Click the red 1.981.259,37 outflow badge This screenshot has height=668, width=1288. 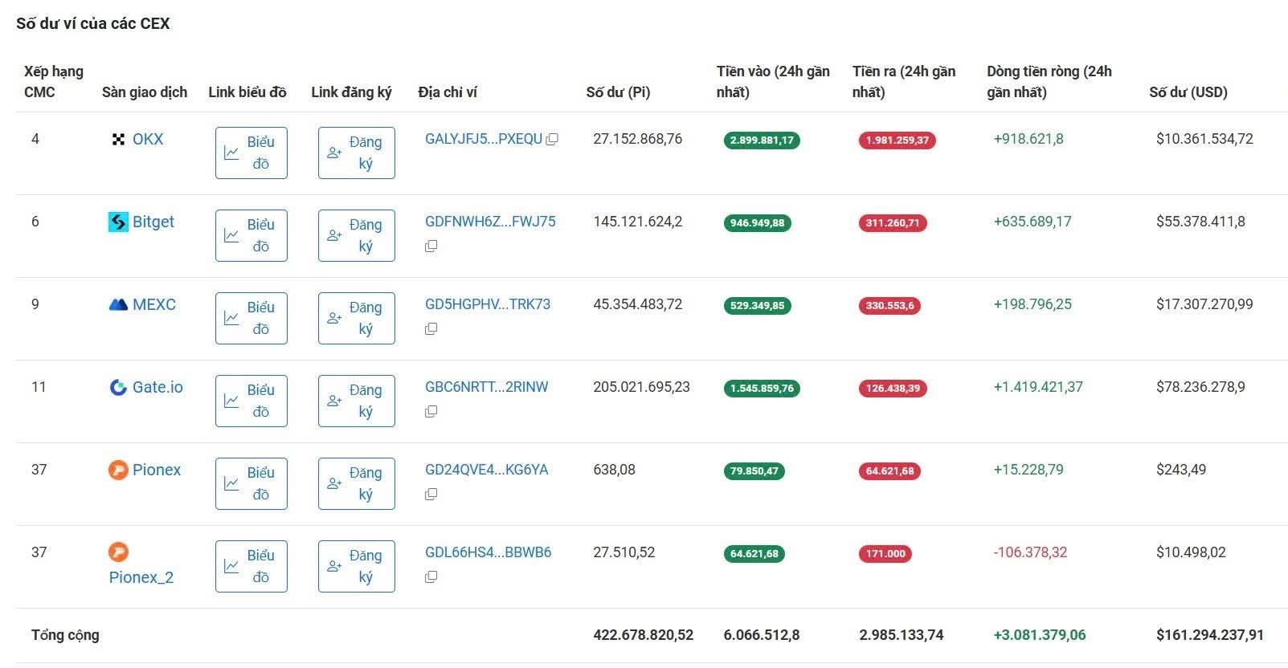click(x=898, y=141)
